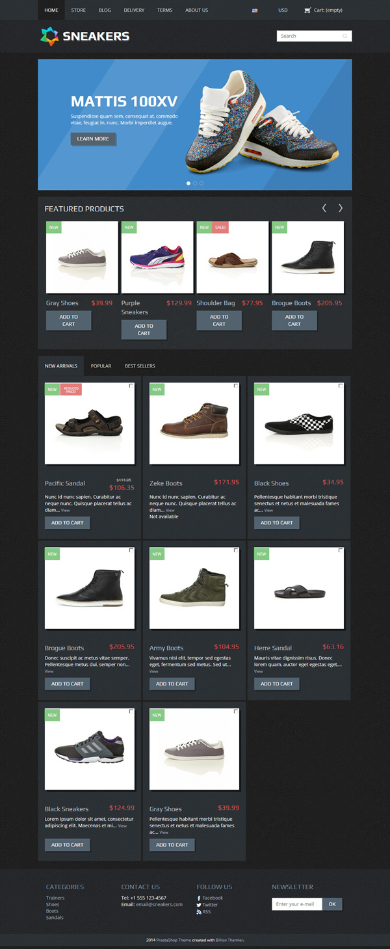Screen dimensions: 390x949
Task: Tick compare box on Gray Shoes arrivals card
Action: 235,712
